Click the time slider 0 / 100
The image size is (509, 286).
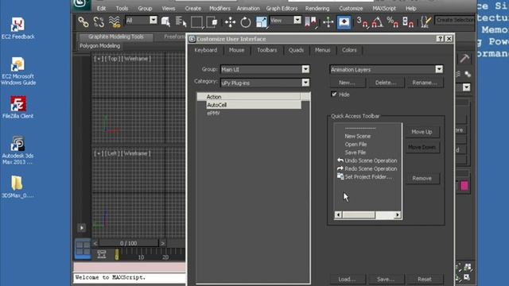(128, 243)
